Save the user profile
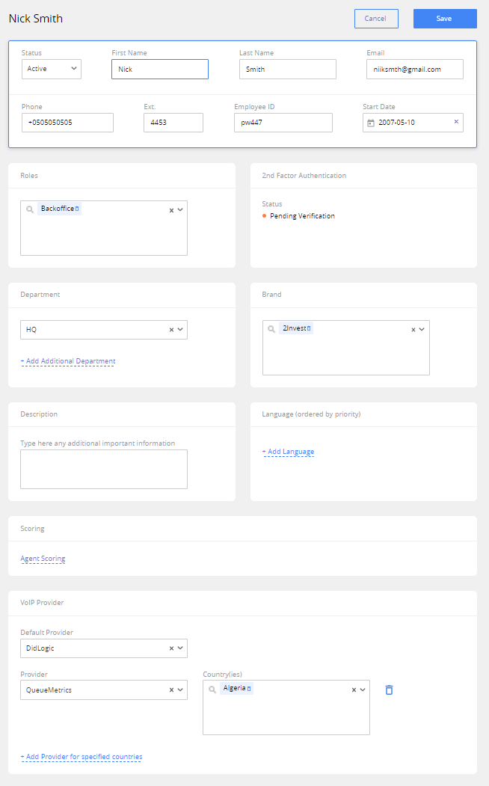489x786 pixels. tap(445, 18)
